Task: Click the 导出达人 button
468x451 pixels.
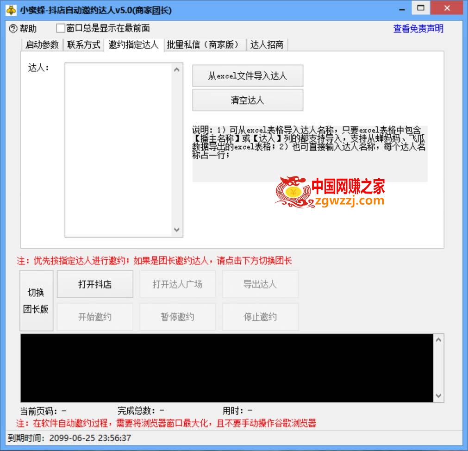Action: pos(260,284)
